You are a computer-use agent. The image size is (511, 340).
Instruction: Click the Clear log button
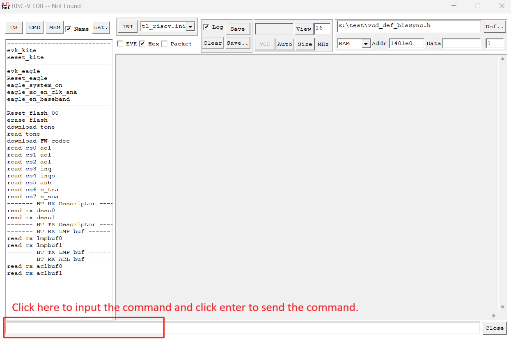pos(213,43)
